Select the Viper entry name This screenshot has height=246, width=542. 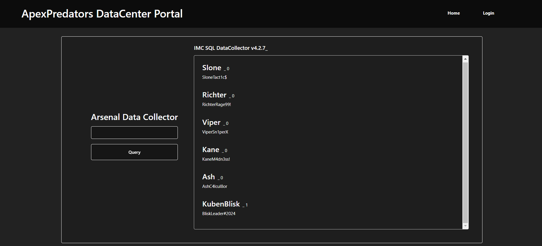point(211,123)
